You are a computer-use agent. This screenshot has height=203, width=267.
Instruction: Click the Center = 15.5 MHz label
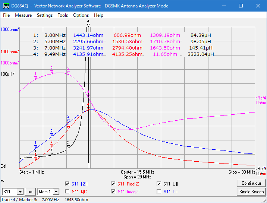pos(138,172)
